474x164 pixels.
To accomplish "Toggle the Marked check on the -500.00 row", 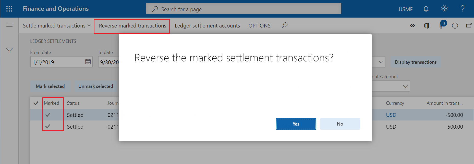I will tap(48, 115).
